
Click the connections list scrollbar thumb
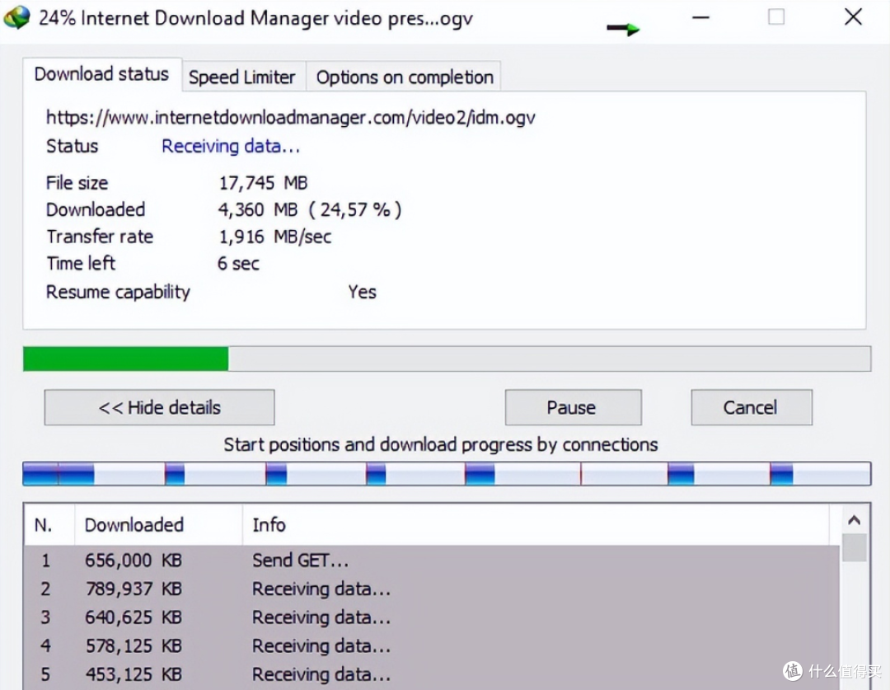coord(854,547)
